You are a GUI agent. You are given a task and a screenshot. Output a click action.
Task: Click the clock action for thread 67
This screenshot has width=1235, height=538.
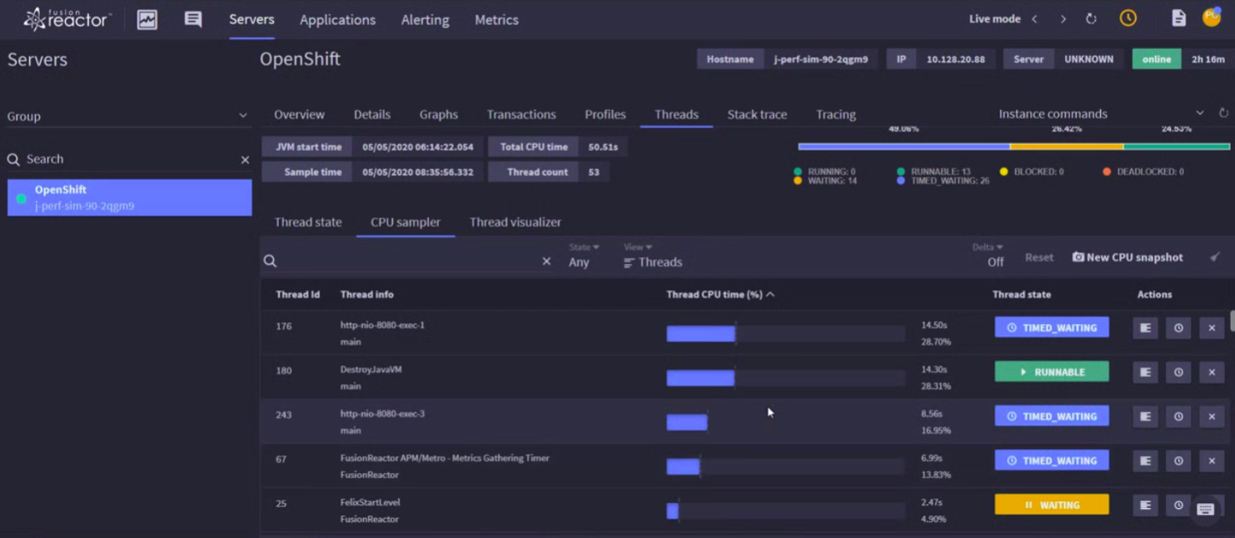[x=1178, y=461]
